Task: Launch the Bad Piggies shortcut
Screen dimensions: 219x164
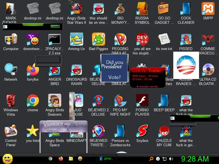Action: pyautogui.click(x=99, y=39)
